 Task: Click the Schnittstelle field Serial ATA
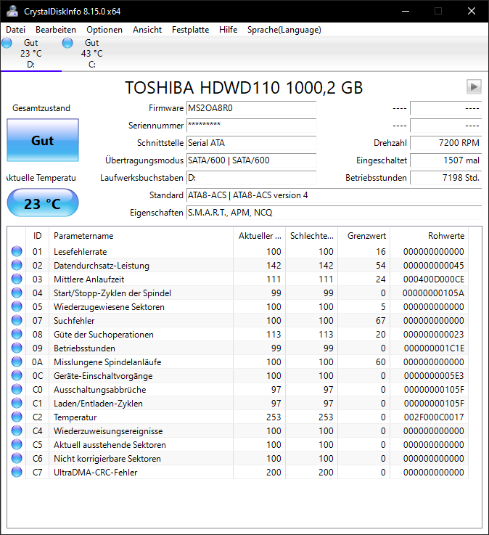click(251, 143)
